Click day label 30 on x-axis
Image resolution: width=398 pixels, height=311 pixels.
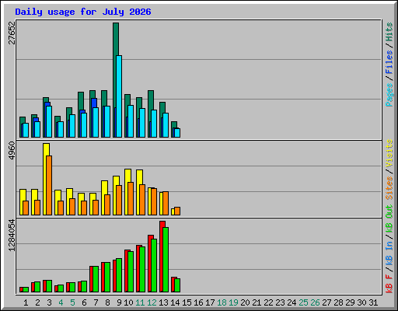(x=361, y=302)
